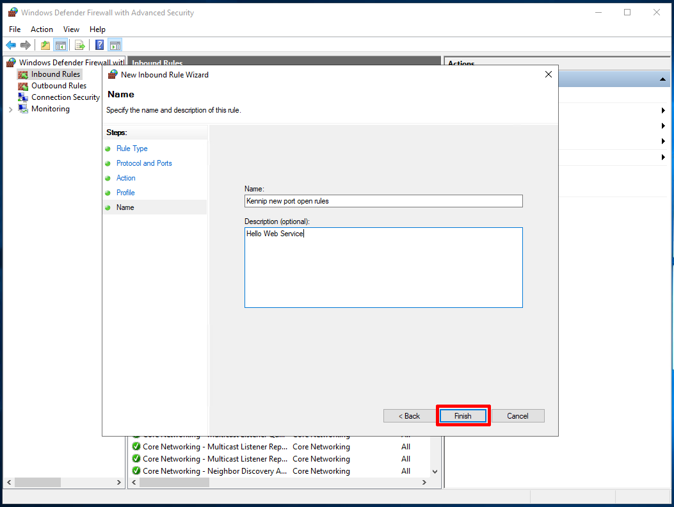
Task: Click the main window title bar firewall icon
Action: [x=13, y=12]
